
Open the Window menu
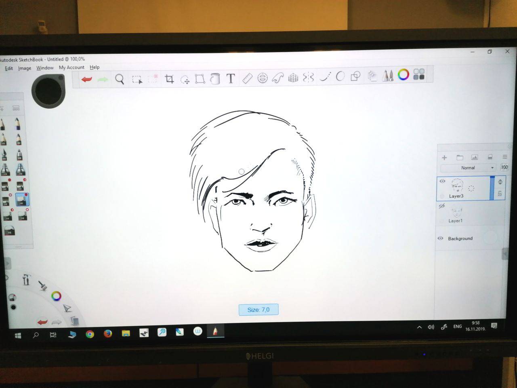[45, 68]
